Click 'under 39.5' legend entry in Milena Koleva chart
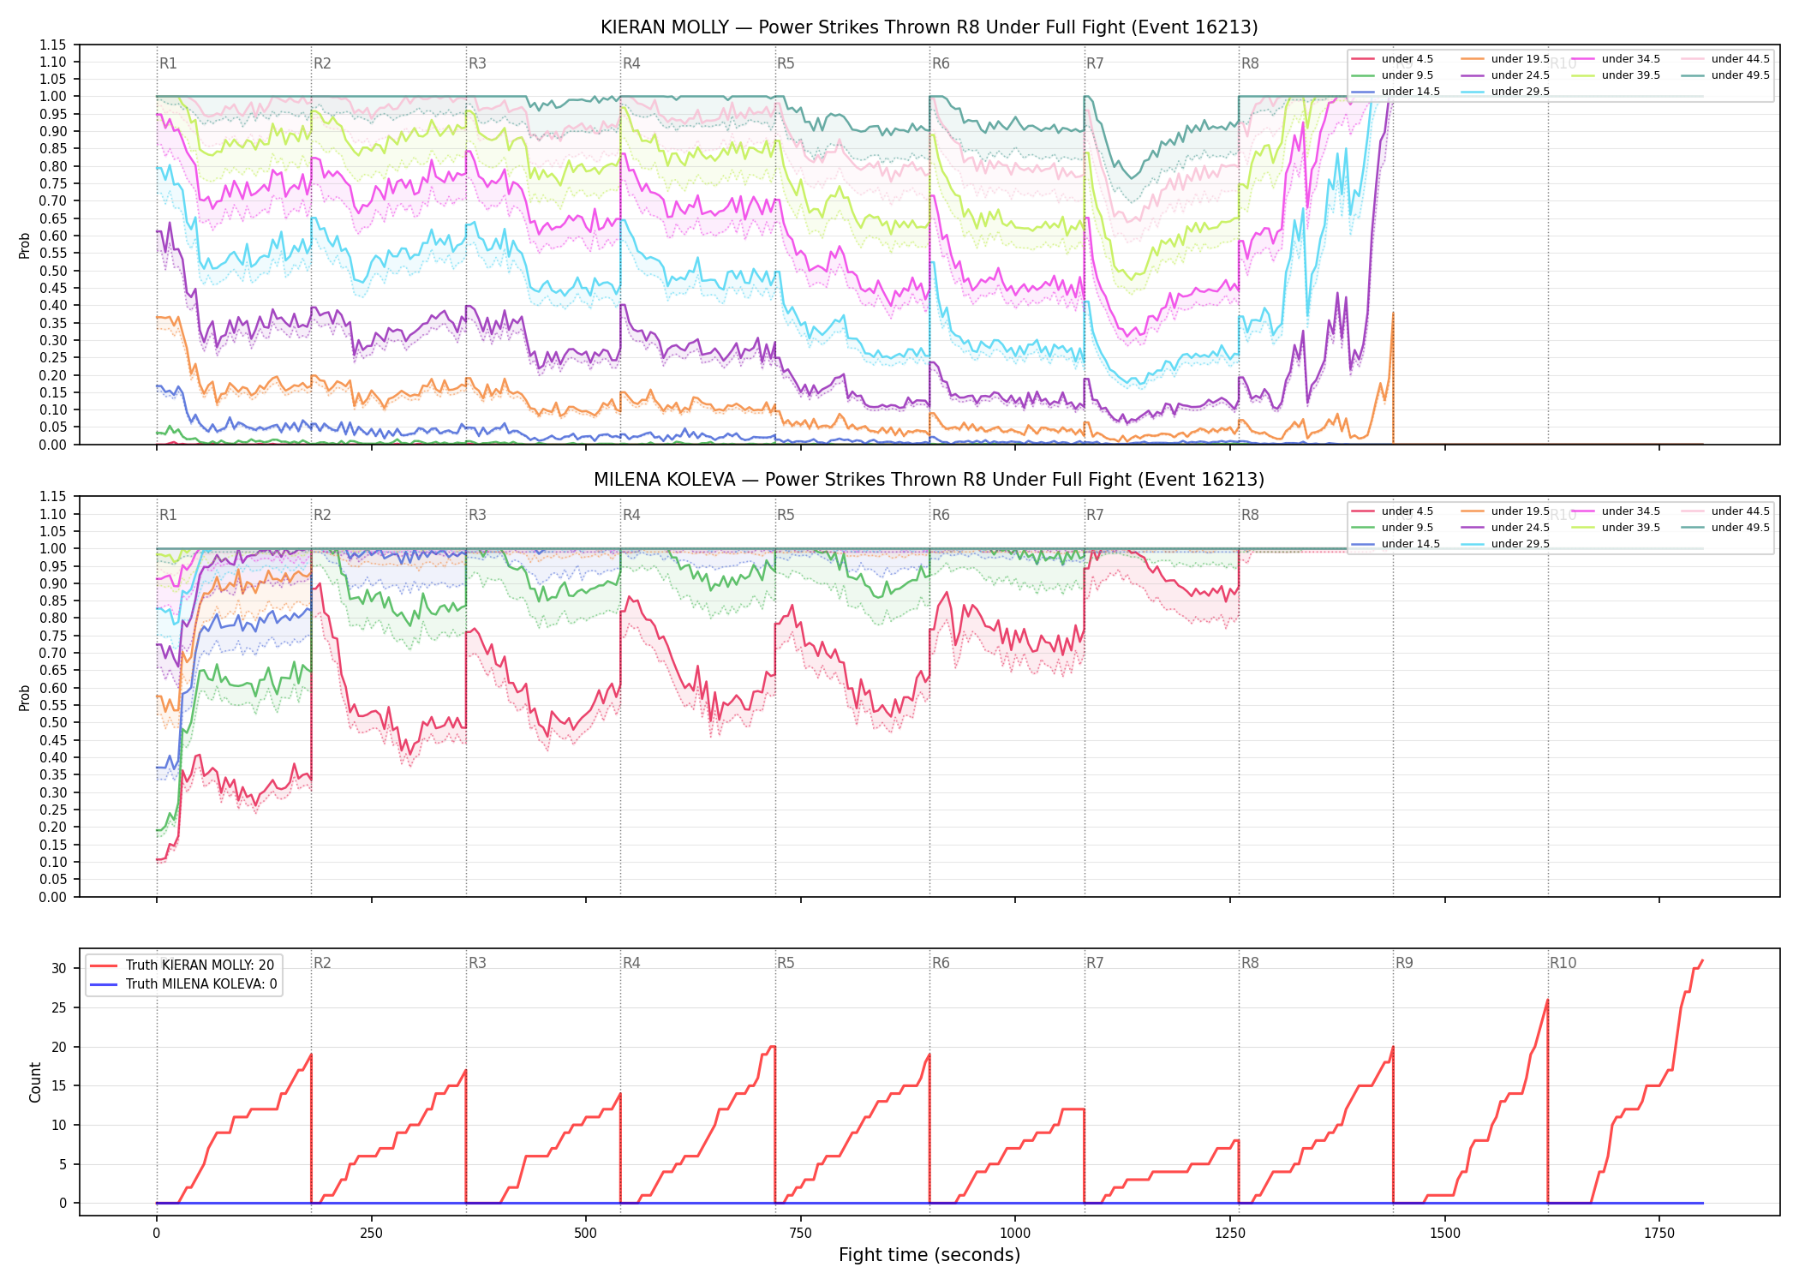Screen dimensions: 1799x1285 coord(1616,528)
